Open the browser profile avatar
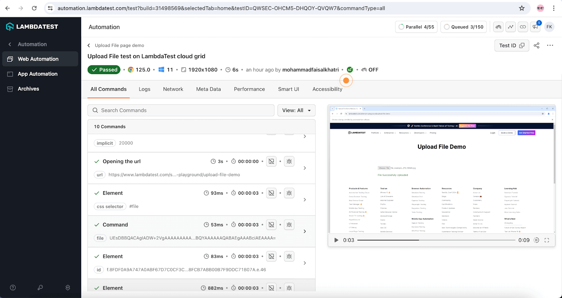562x298 pixels. pyautogui.click(x=540, y=8)
